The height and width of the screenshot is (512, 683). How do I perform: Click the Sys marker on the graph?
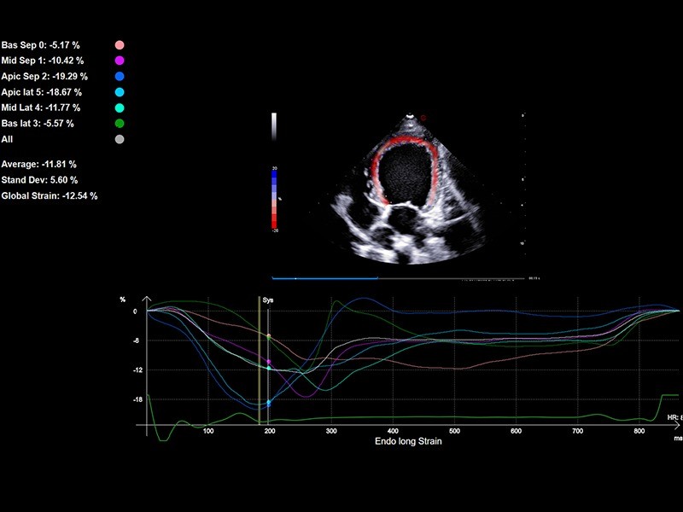click(268, 300)
